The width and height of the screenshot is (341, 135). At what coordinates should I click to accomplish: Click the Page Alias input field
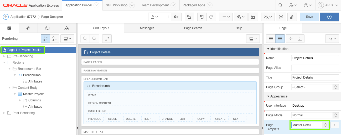pyautogui.click(x=315, y=68)
